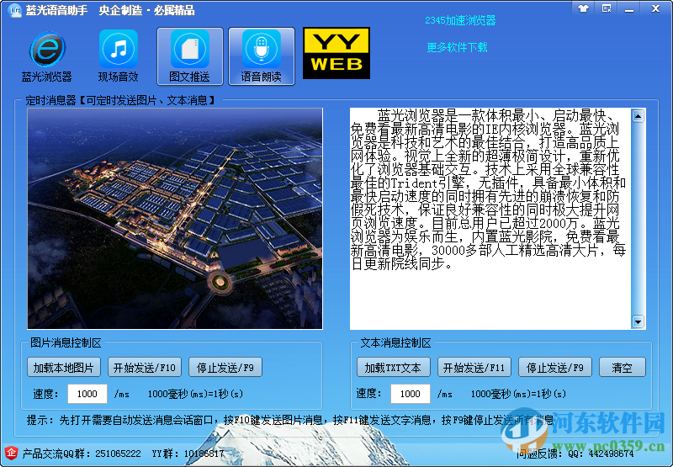Click 停止发送/F9 in image control area
Screen dimensions: 673x467
click(x=225, y=368)
